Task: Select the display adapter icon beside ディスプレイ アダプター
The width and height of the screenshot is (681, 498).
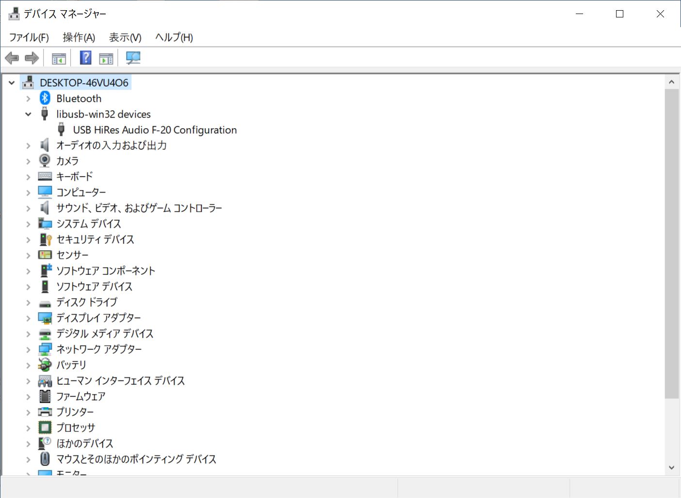Action: 45,318
